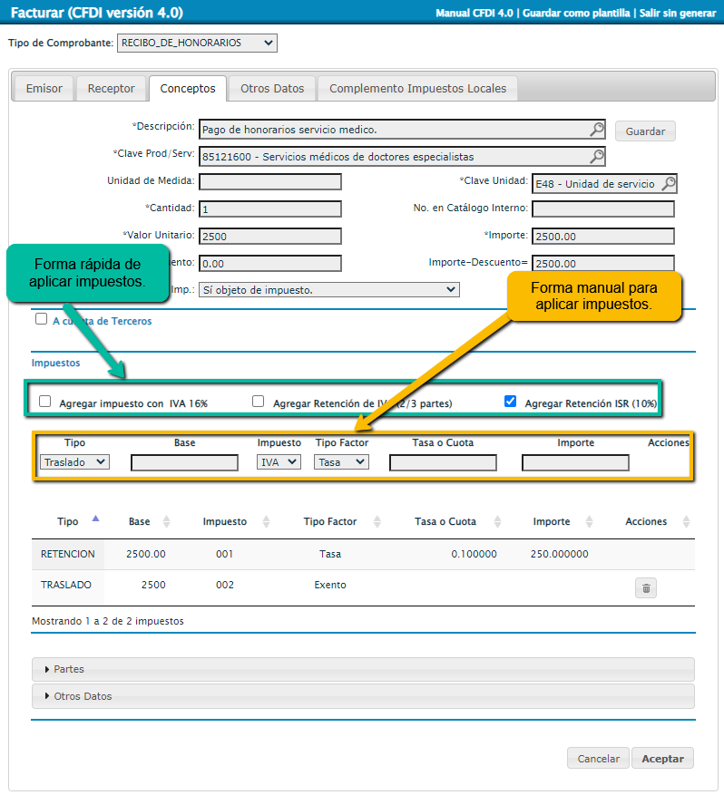The width and height of the screenshot is (724, 795).
Task: Click the Unidad de Medida input field
Action: coord(270,181)
